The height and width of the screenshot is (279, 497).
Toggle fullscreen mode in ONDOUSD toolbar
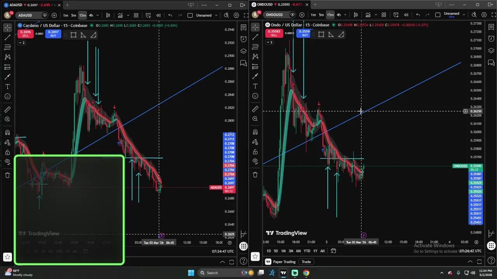point(494,15)
